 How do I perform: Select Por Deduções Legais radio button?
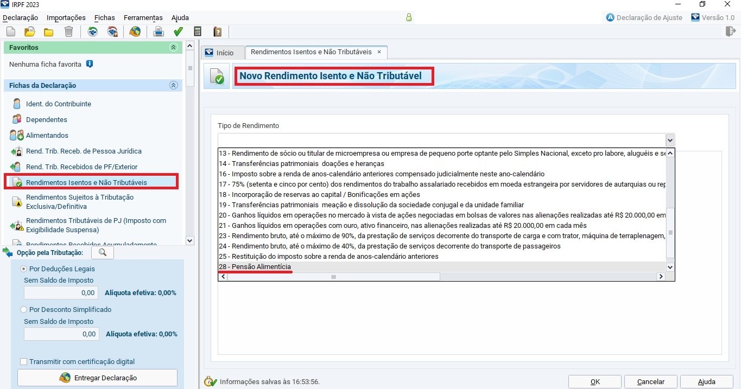[x=24, y=269]
